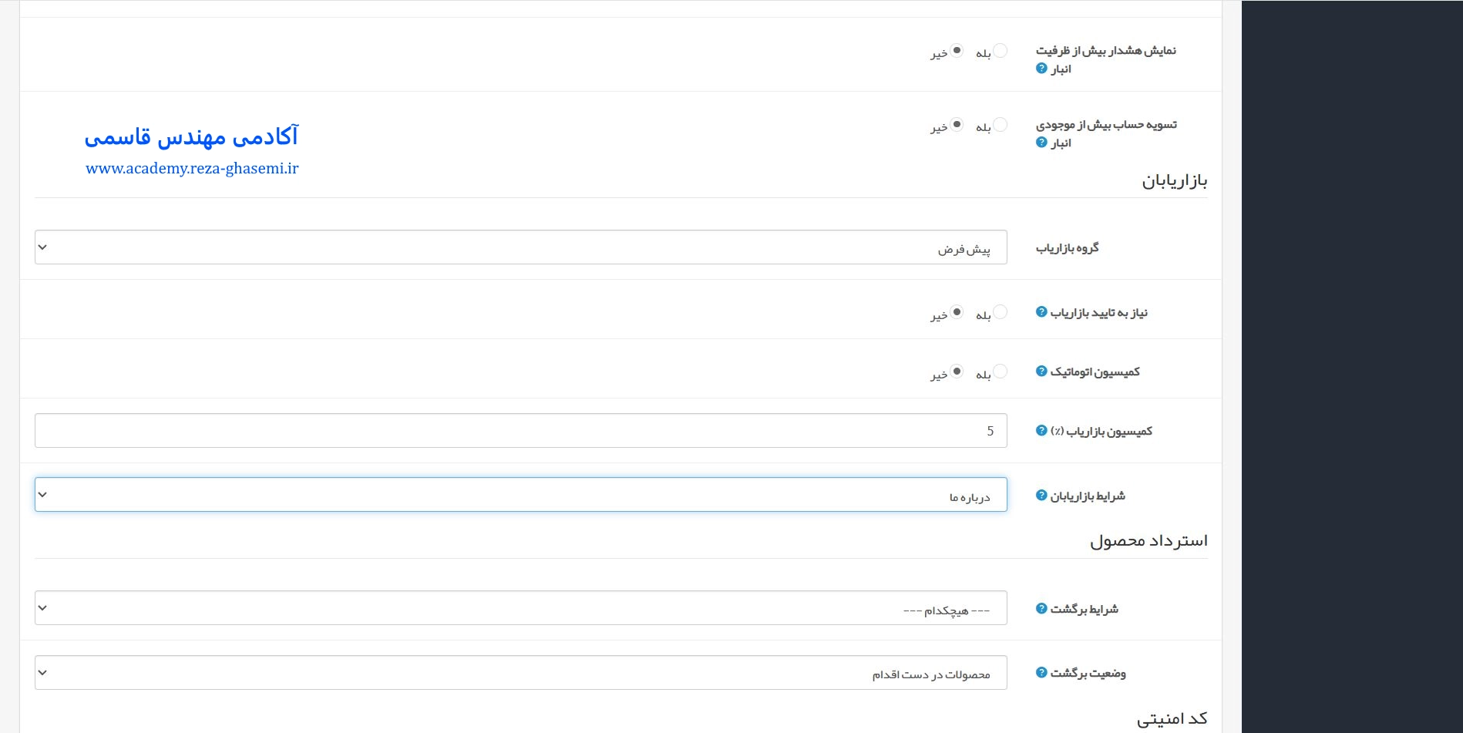1463x733 pixels.
Task: Click the شرایط بازاریابان label text
Action: coord(1088,496)
